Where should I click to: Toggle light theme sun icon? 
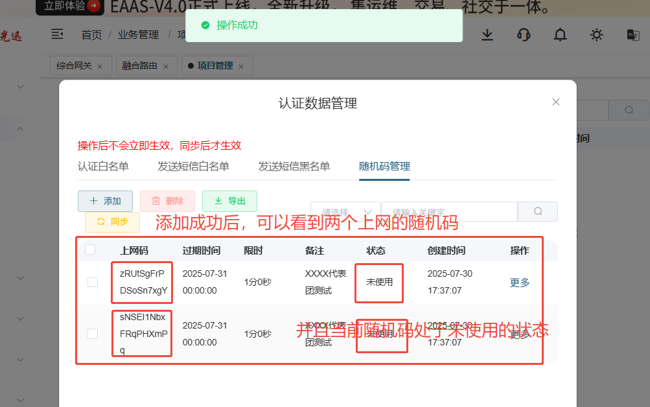click(596, 34)
